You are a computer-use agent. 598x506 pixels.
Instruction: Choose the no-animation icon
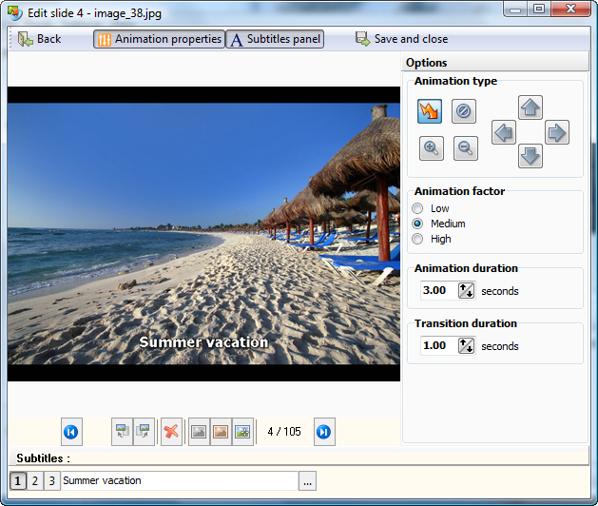[463, 111]
